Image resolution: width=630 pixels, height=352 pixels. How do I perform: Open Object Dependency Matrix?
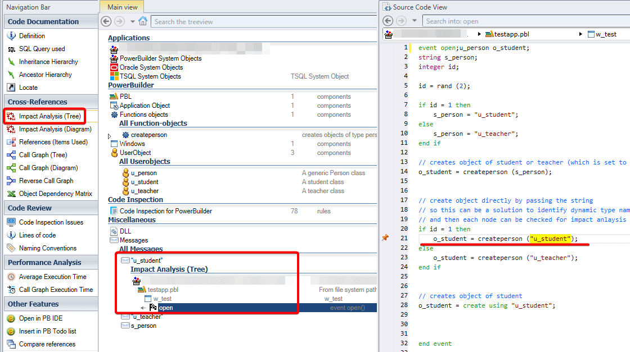point(55,194)
